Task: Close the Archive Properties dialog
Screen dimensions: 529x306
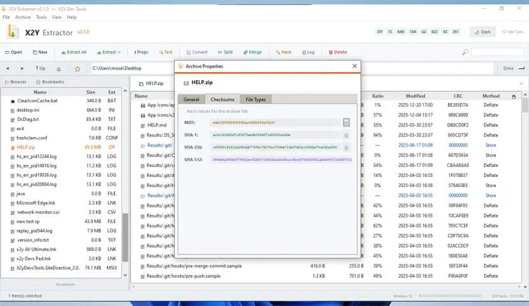Action: (354, 66)
